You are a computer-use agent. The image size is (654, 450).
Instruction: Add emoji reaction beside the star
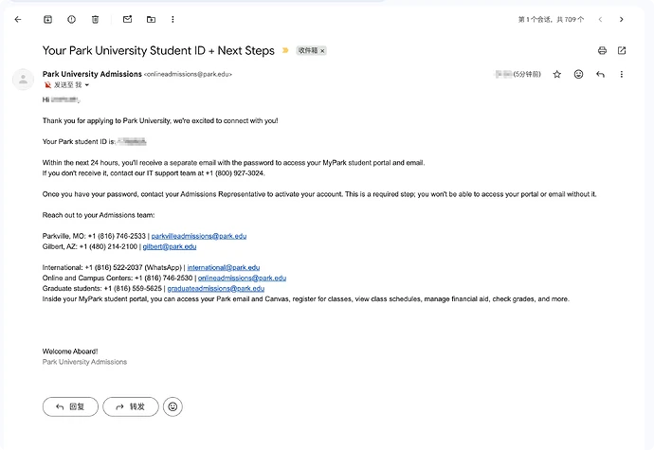pos(578,74)
